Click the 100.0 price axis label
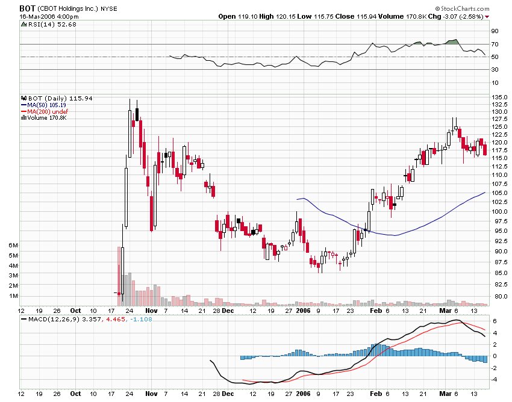This screenshot has height=402, width=512. pos(499,211)
